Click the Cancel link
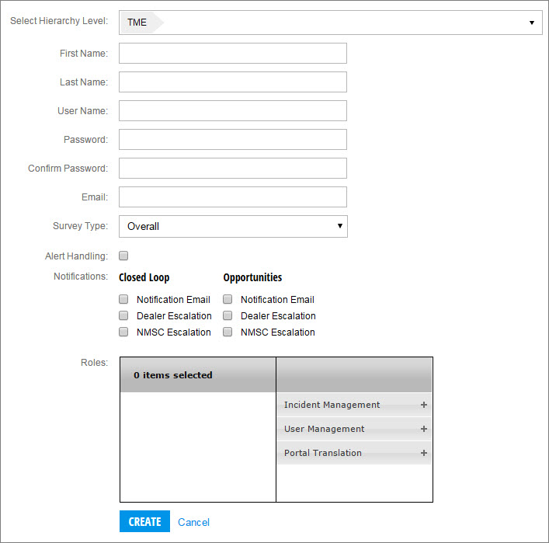549x543 pixels. click(x=193, y=522)
